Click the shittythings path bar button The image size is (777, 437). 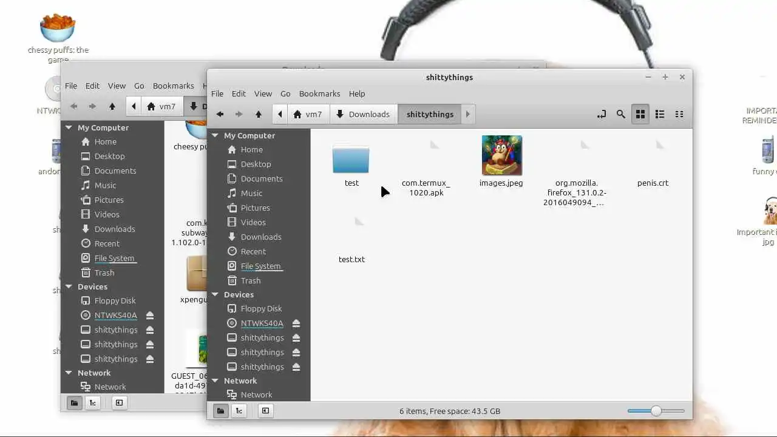pyautogui.click(x=430, y=114)
